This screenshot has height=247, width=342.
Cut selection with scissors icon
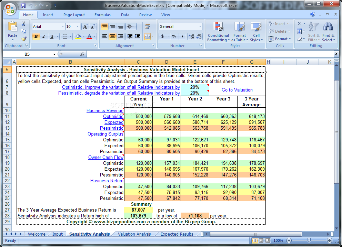click(x=23, y=24)
